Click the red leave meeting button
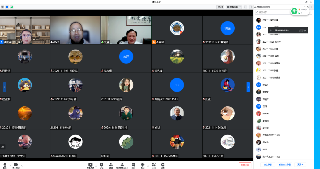This screenshot has width=320, height=169. pyautogui.click(x=245, y=165)
